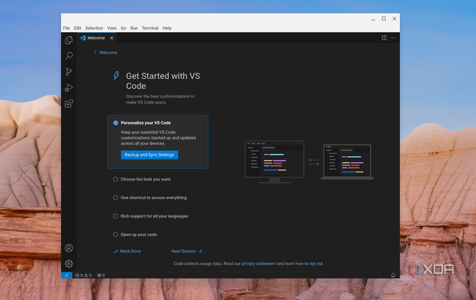Switch to the Welcome editor tab
Viewport: 476px width, 300px height.
(96, 38)
